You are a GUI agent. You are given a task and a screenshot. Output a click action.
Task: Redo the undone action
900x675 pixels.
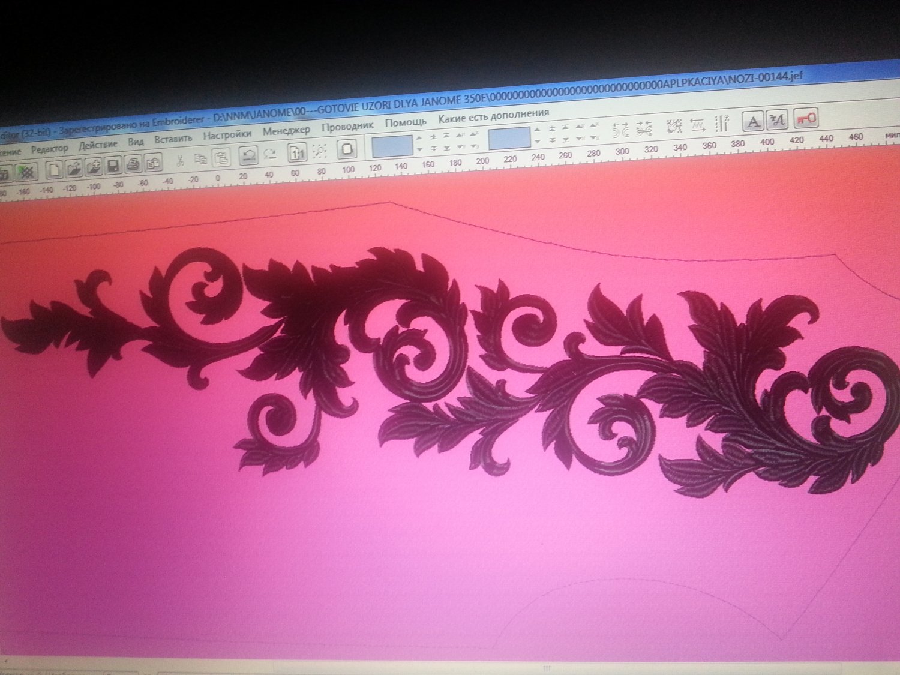point(270,154)
